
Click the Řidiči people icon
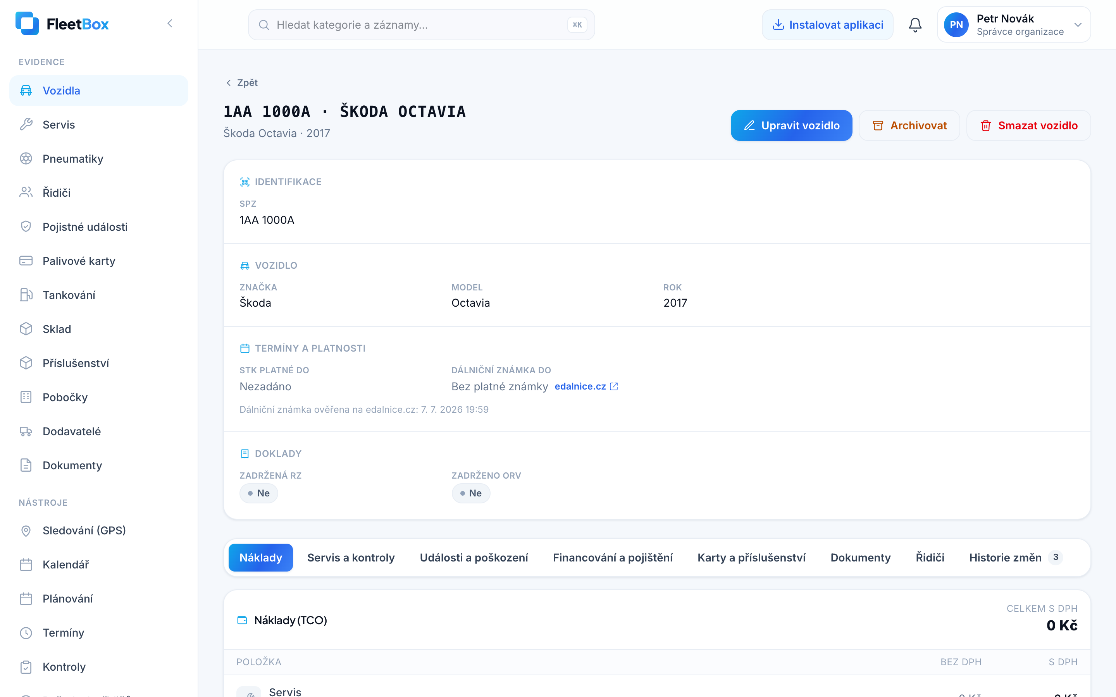26,193
